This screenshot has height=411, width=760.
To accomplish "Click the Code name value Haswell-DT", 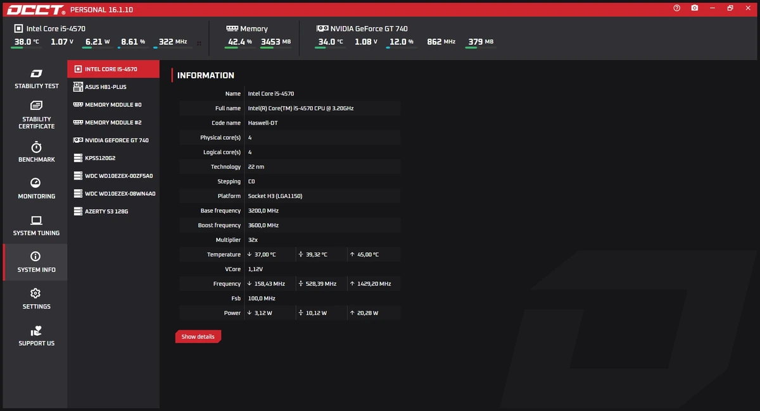I will click(x=263, y=123).
